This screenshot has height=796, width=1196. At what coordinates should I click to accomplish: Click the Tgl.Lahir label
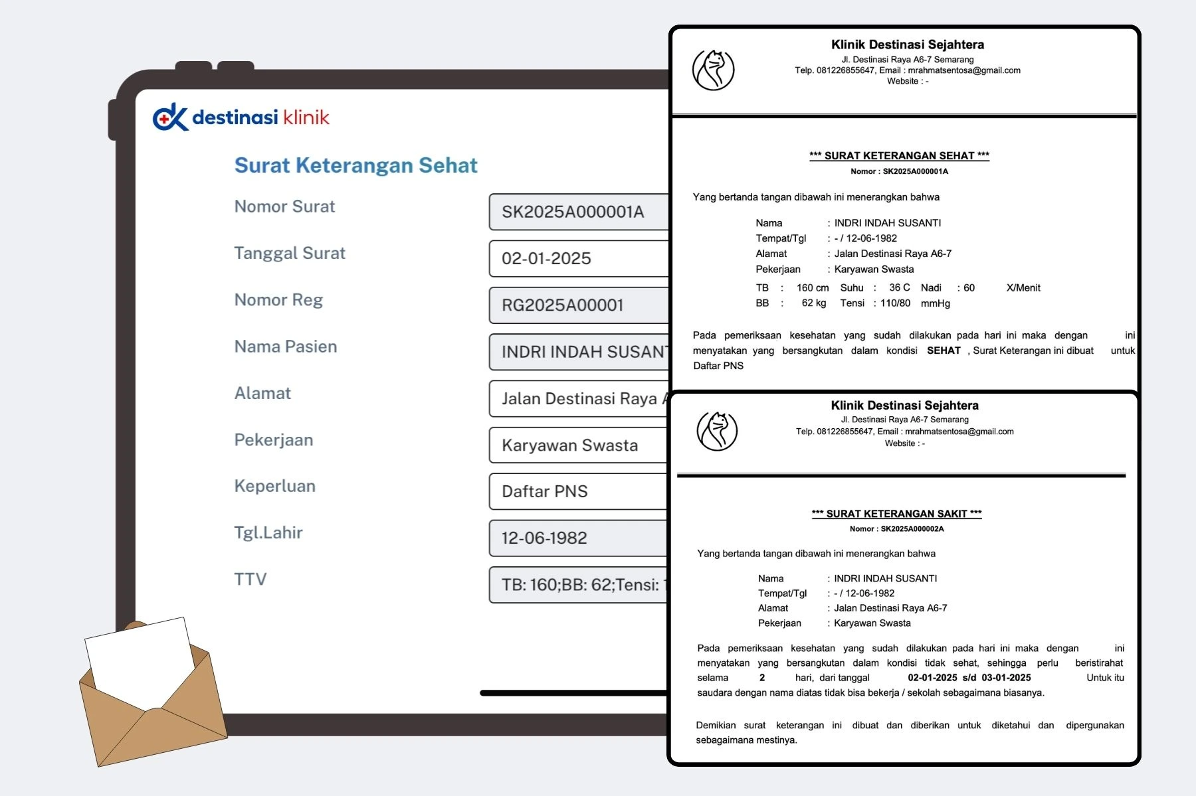[x=268, y=533]
